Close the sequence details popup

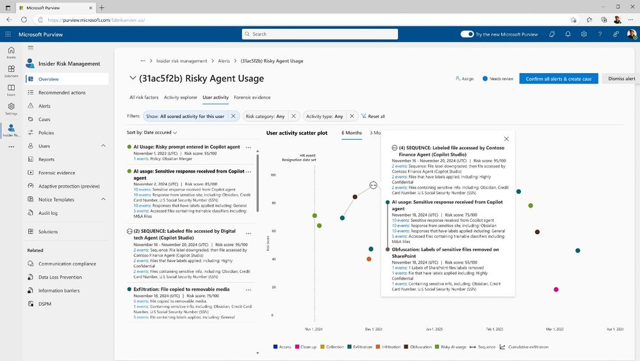click(x=506, y=139)
